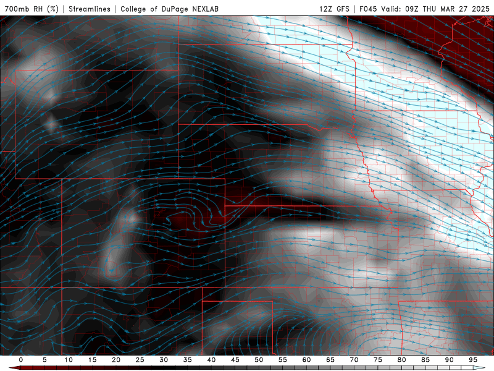Click the "45" value on the color scale

(x=235, y=360)
